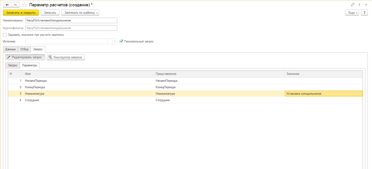Image resolution: width=372 pixels, height=169 pixels.
Task: Open the Конструктор запроса button
Action: tap(66, 57)
